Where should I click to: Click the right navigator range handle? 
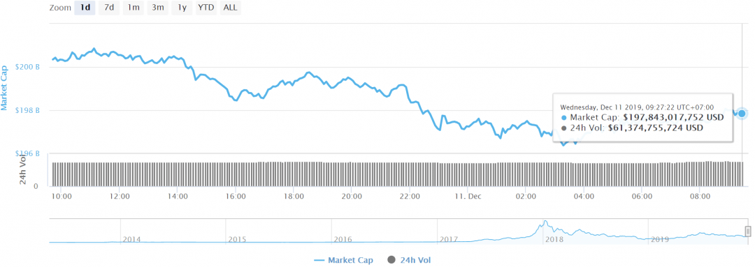tap(748, 231)
